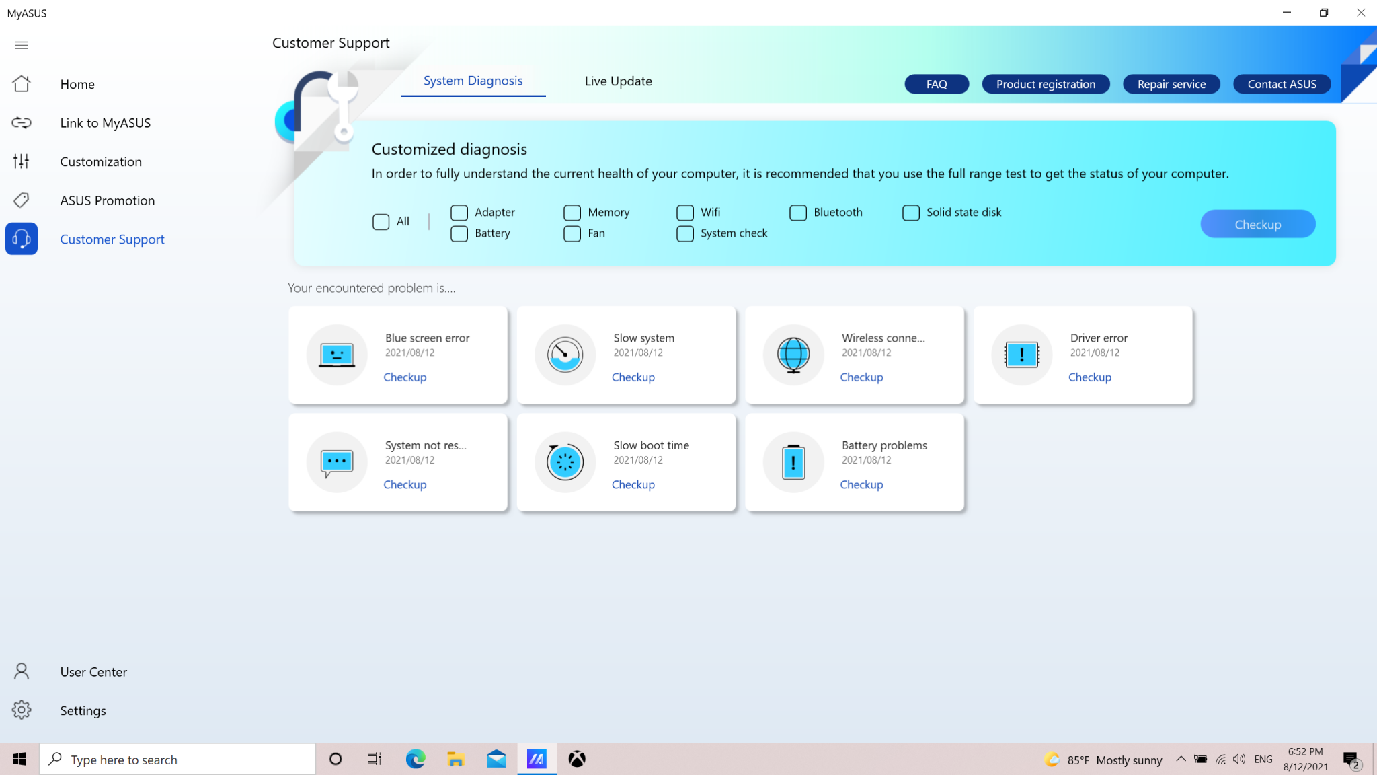Image resolution: width=1377 pixels, height=775 pixels.
Task: Open Microsoft Edge from taskbar
Action: tap(416, 759)
